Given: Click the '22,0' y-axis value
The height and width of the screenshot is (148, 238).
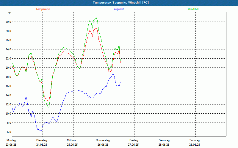Looking at the screenshot, I should pyautogui.click(x=8, y=59).
